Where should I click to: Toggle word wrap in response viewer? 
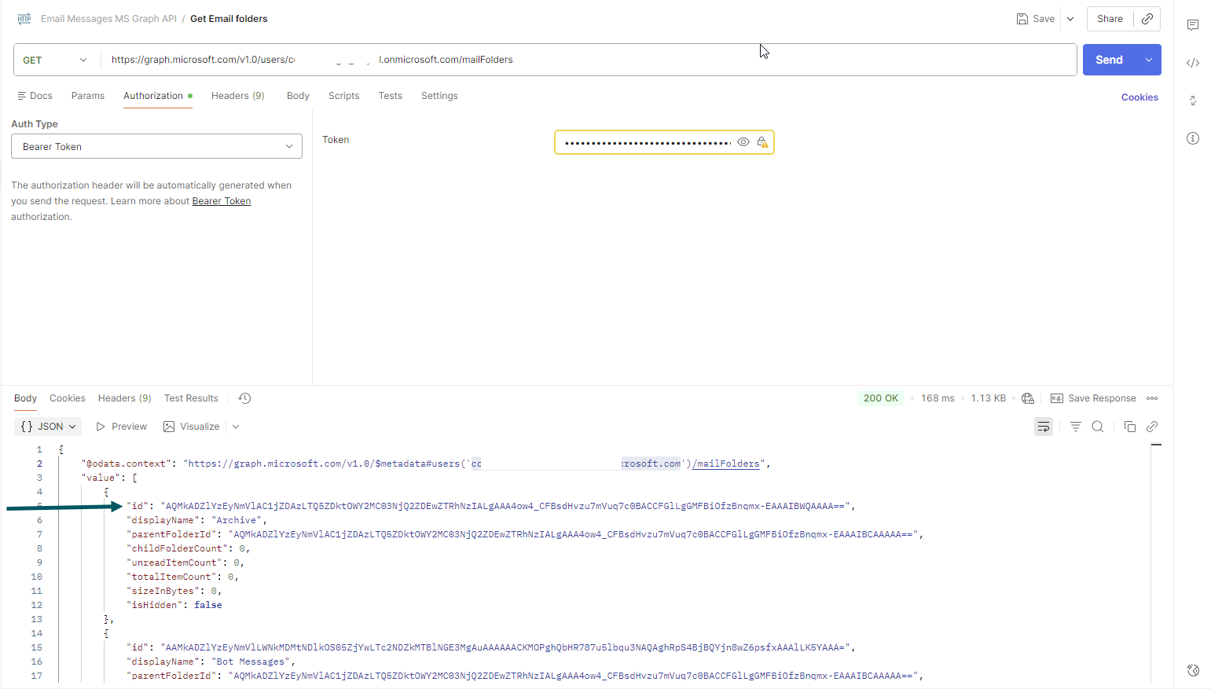coord(1043,427)
